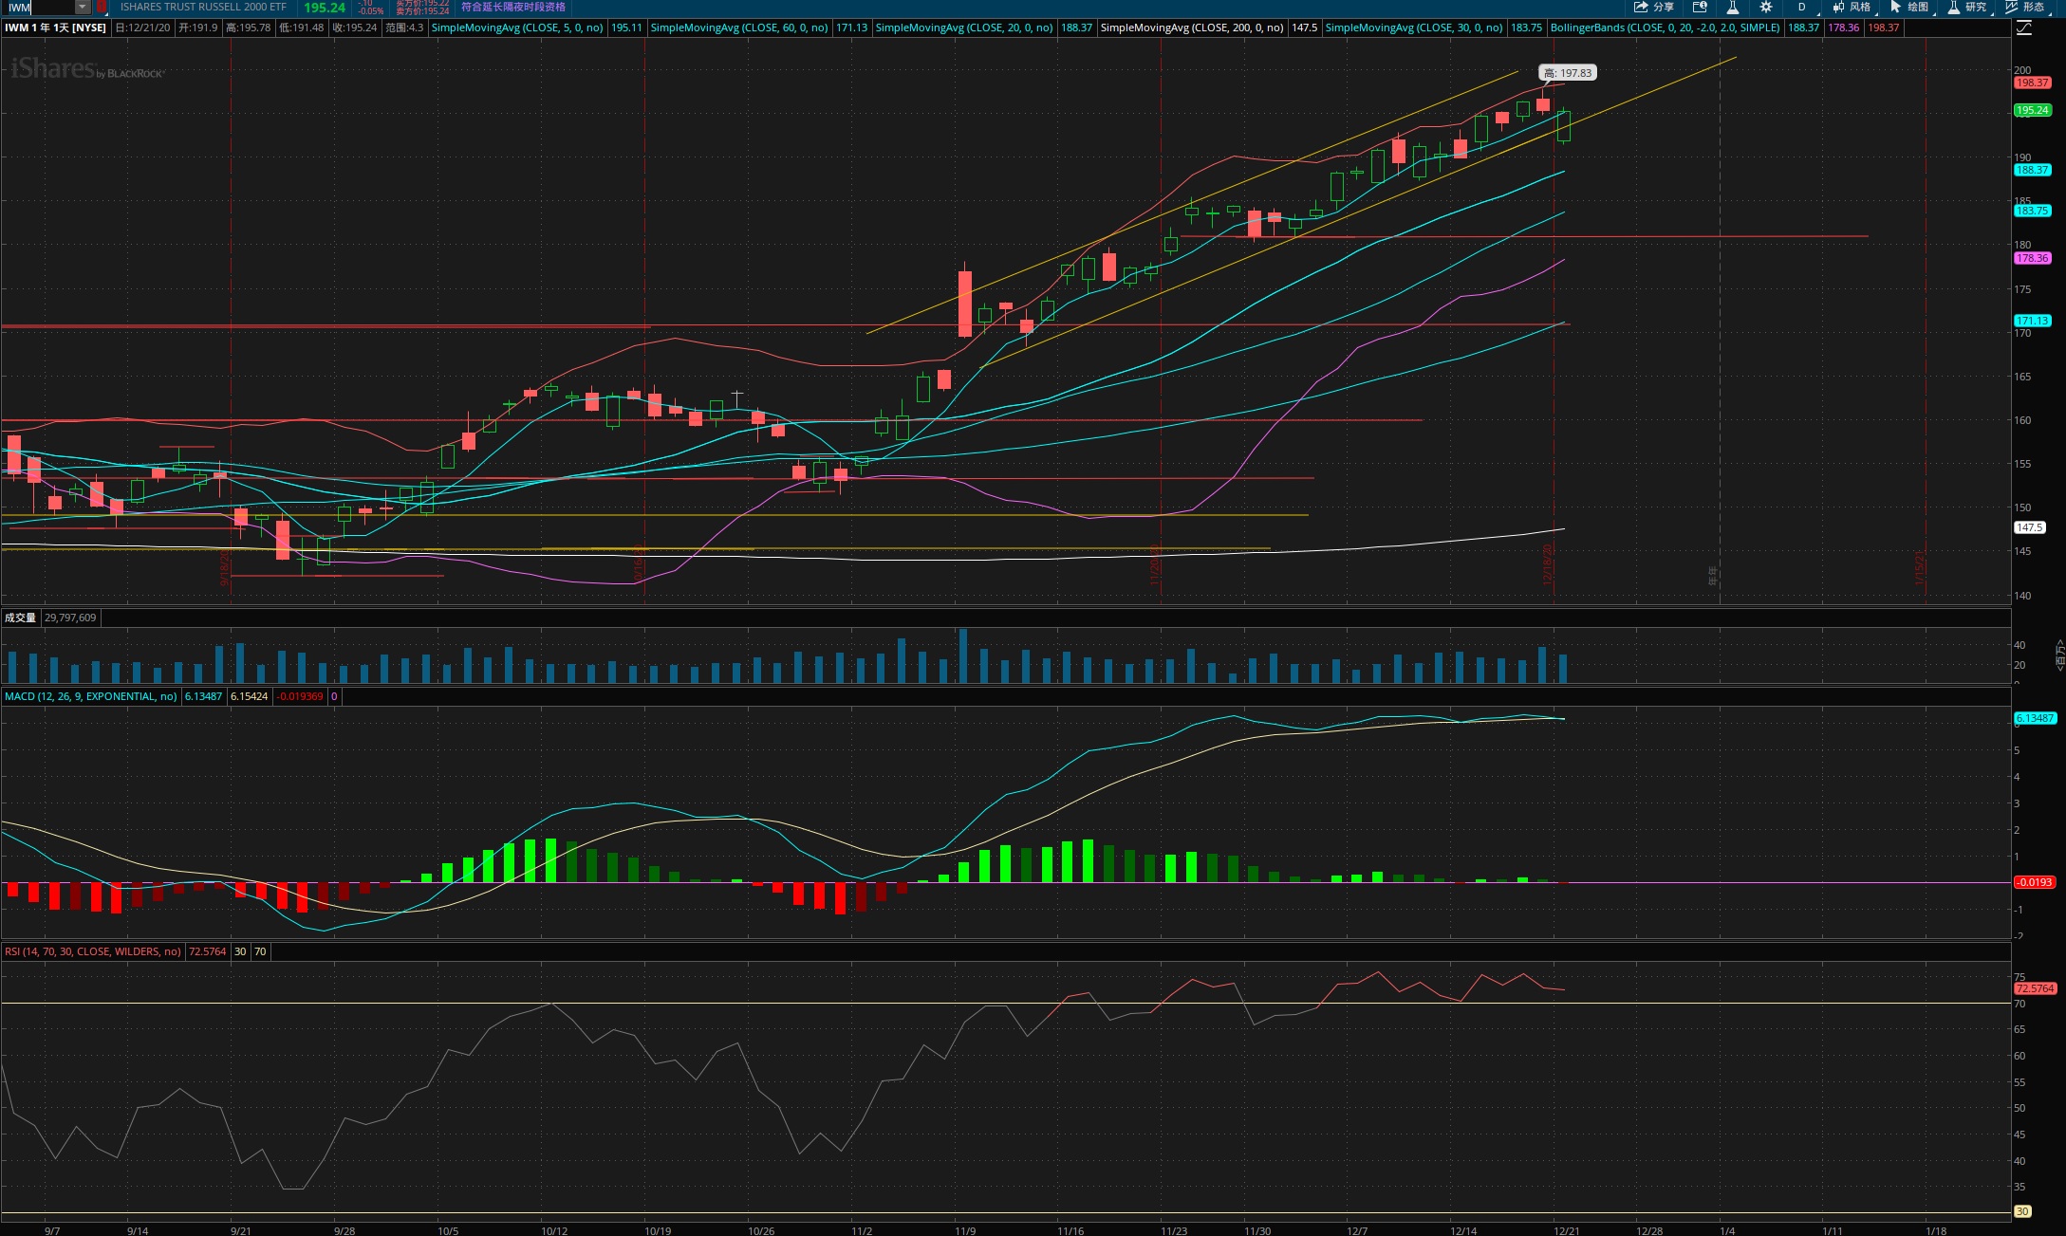Click the red symbol link indicator
Image resolution: width=2066 pixels, height=1236 pixels.
102,8
